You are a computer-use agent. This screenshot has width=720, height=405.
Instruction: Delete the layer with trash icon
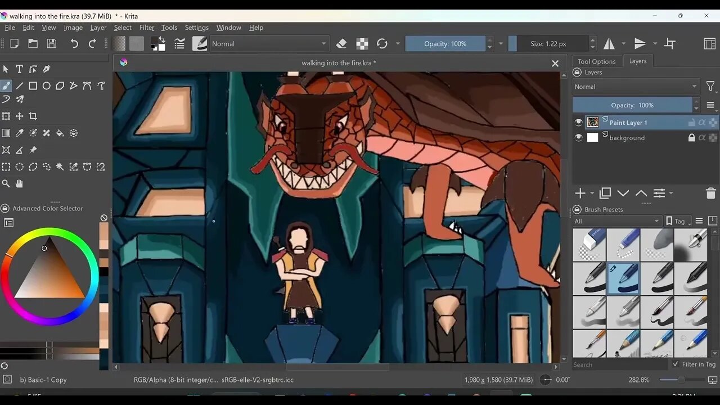[x=710, y=193]
